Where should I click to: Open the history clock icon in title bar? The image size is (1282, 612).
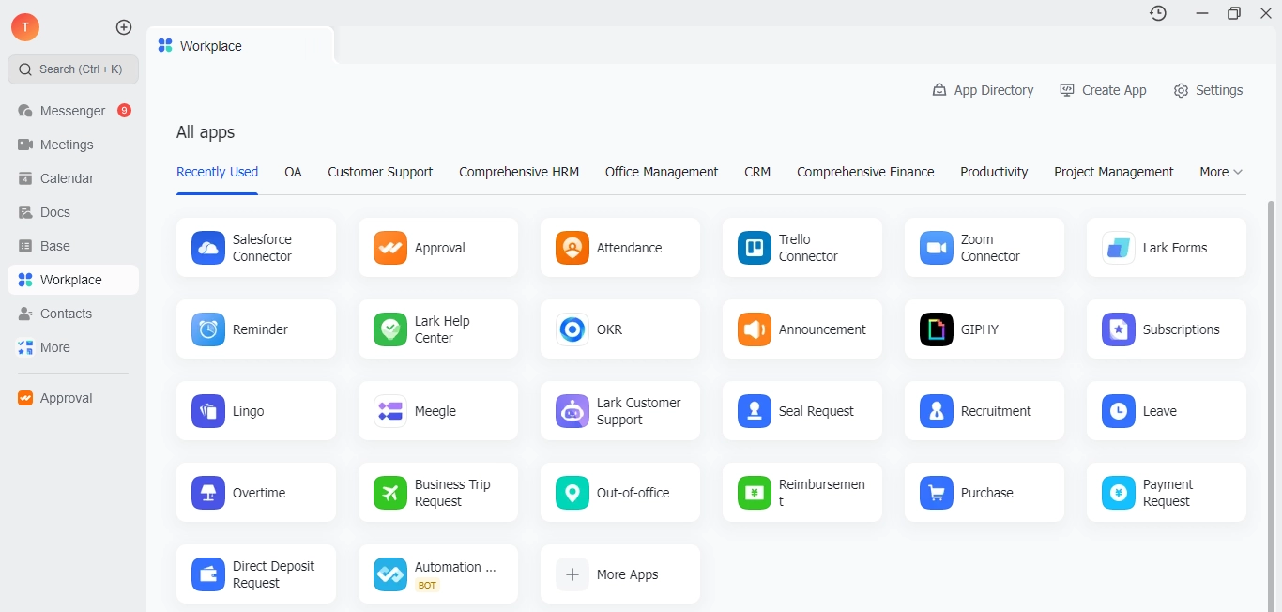point(1158,13)
